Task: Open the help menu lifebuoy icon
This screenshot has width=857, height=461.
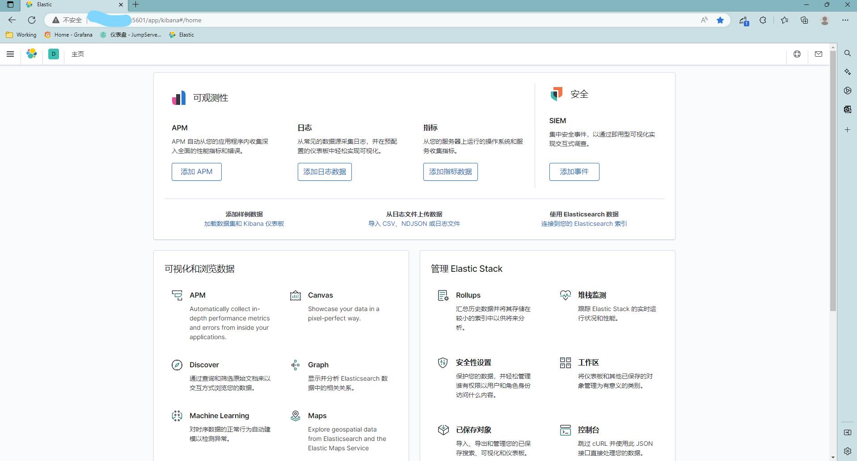Action: click(797, 54)
